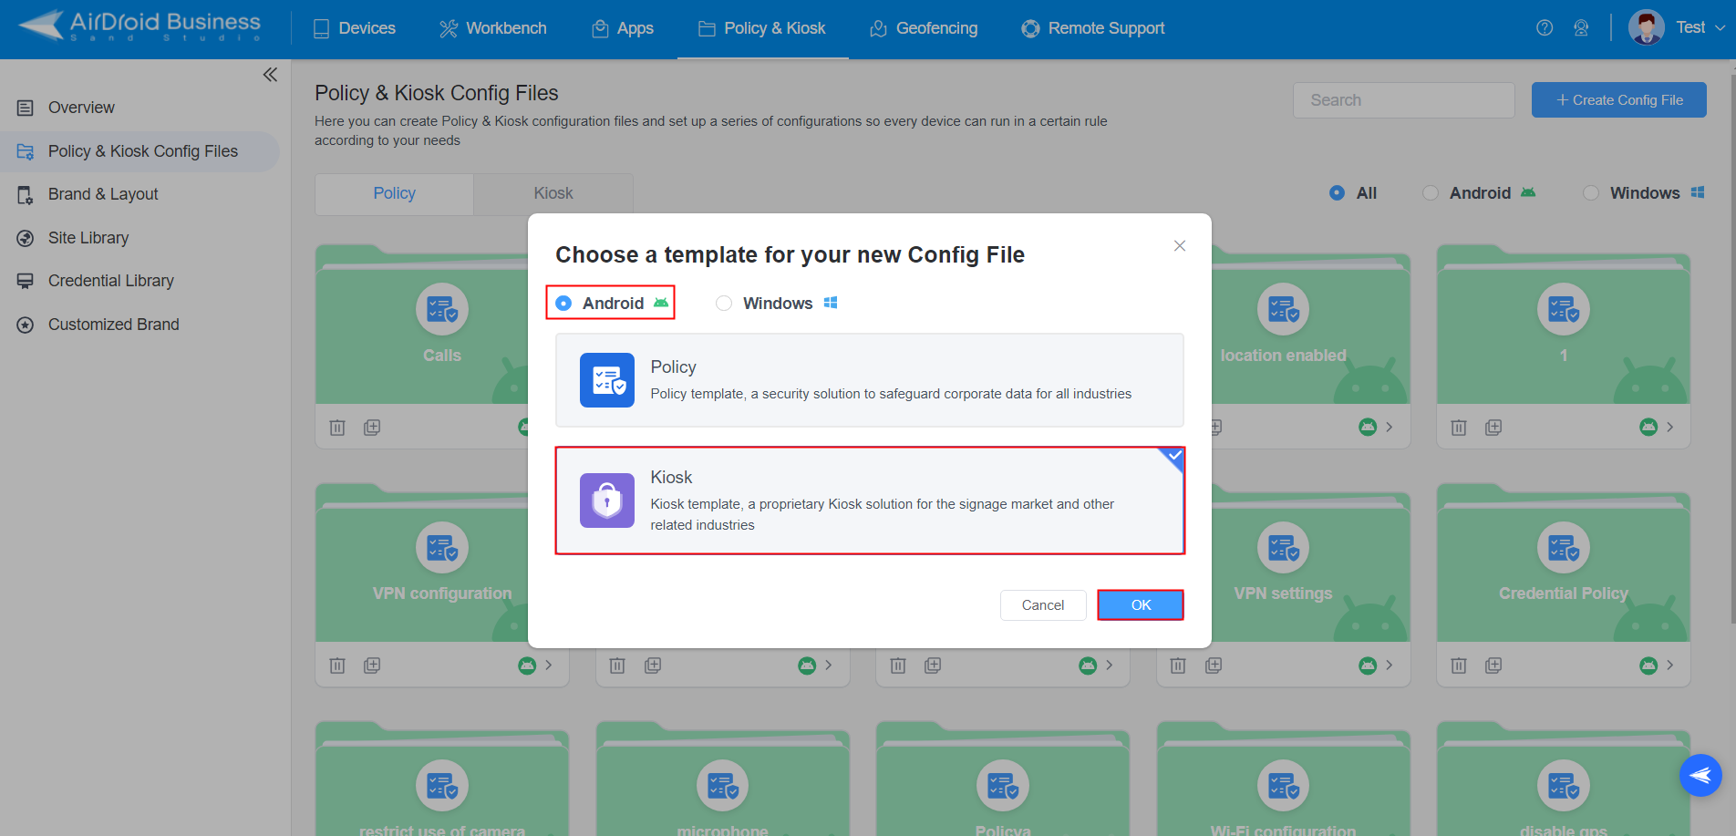Choose the All platform filter

[1337, 193]
